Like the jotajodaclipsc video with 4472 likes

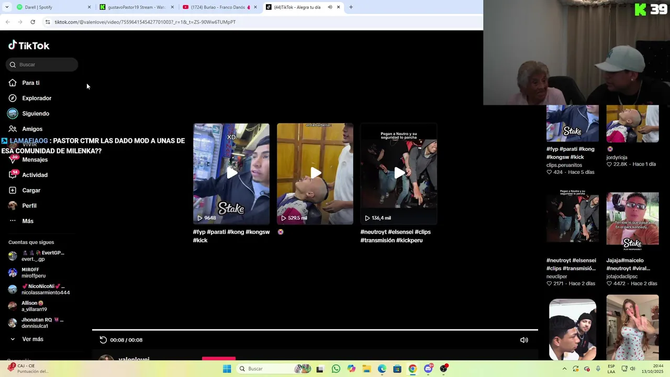pos(609,284)
